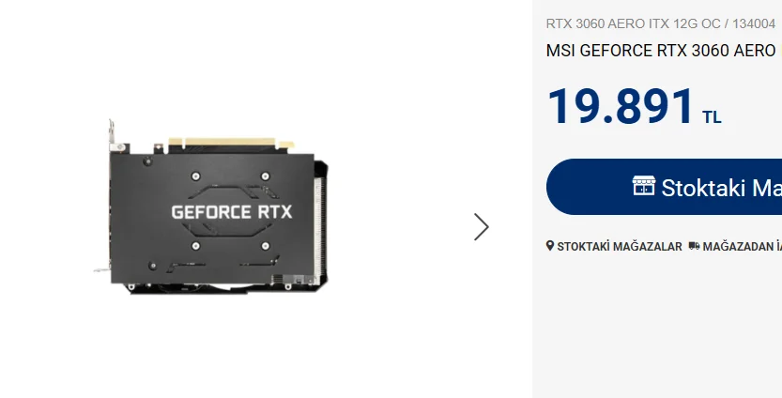This screenshot has height=398, width=782.
Task: Click the TL currency label
Action: 712,117
